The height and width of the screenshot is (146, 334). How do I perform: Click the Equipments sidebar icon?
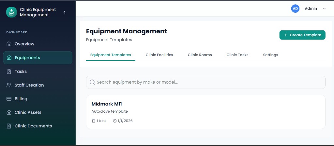tap(9, 57)
